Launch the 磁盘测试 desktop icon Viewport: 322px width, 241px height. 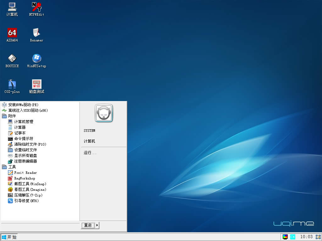click(x=36, y=84)
